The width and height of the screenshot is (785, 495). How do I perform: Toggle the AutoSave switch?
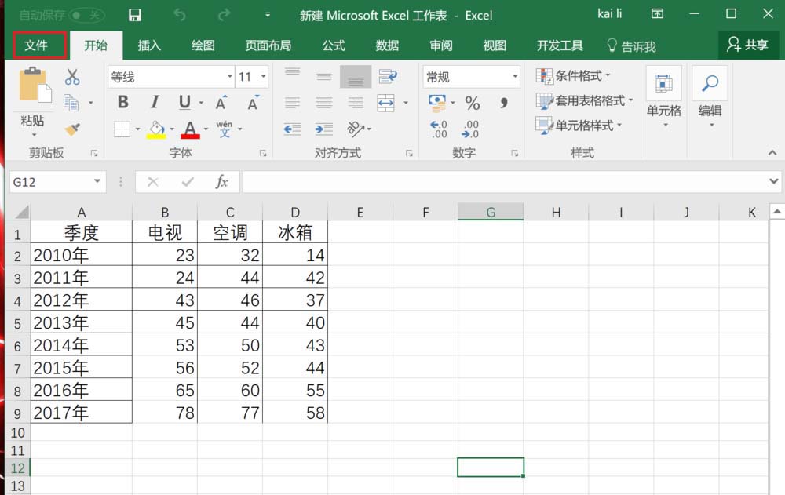[x=86, y=15]
